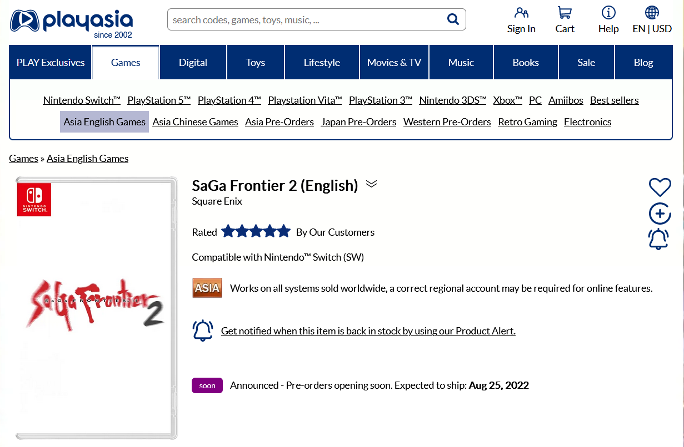
Task: Click the plus circle add-to-list icon
Action: pyautogui.click(x=660, y=214)
